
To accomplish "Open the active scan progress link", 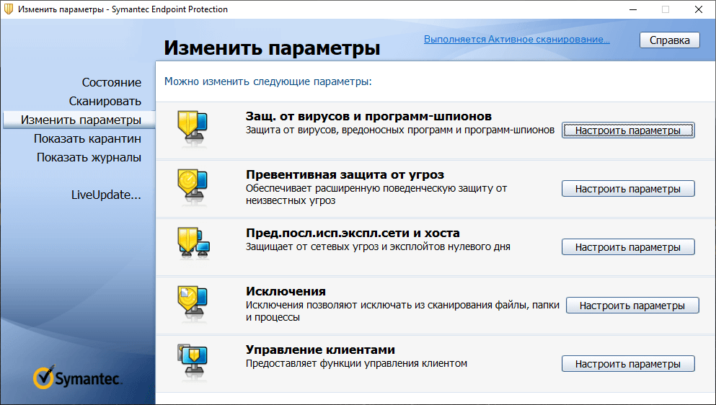I will click(x=516, y=39).
